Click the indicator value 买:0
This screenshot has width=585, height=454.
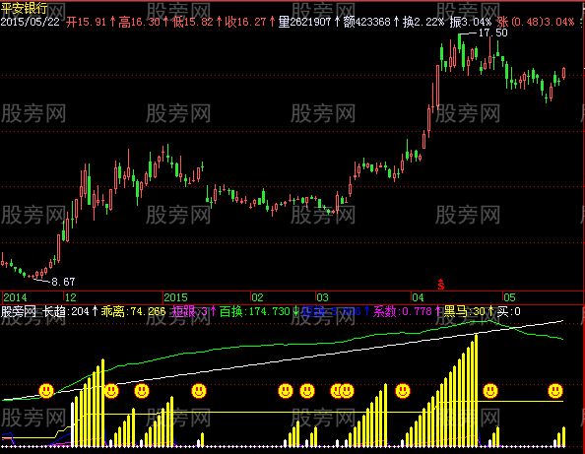pos(508,311)
